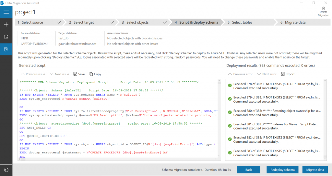Click the BEGIN keyword line in script
The width and height of the screenshot is (332, 176).
pos(24,148)
